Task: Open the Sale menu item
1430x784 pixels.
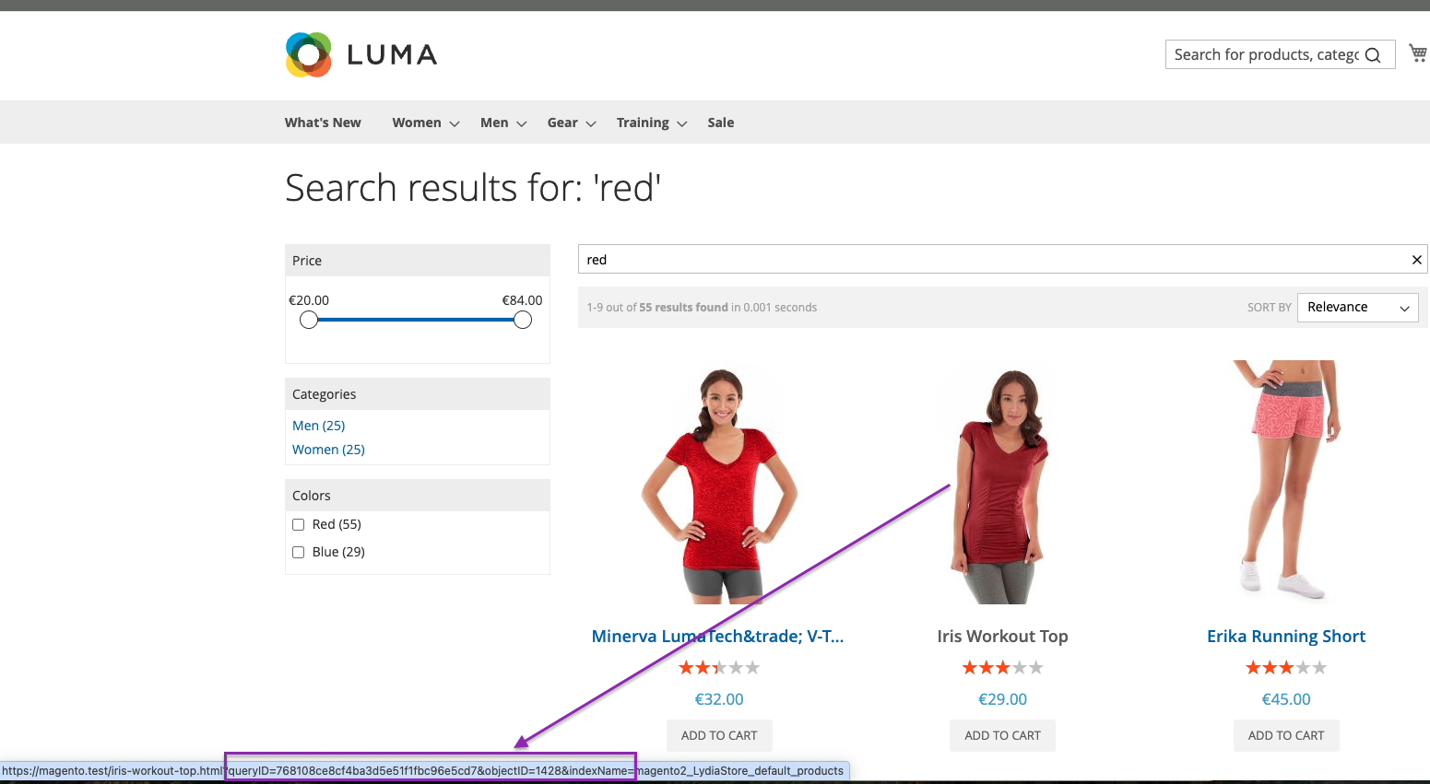Action: point(721,123)
